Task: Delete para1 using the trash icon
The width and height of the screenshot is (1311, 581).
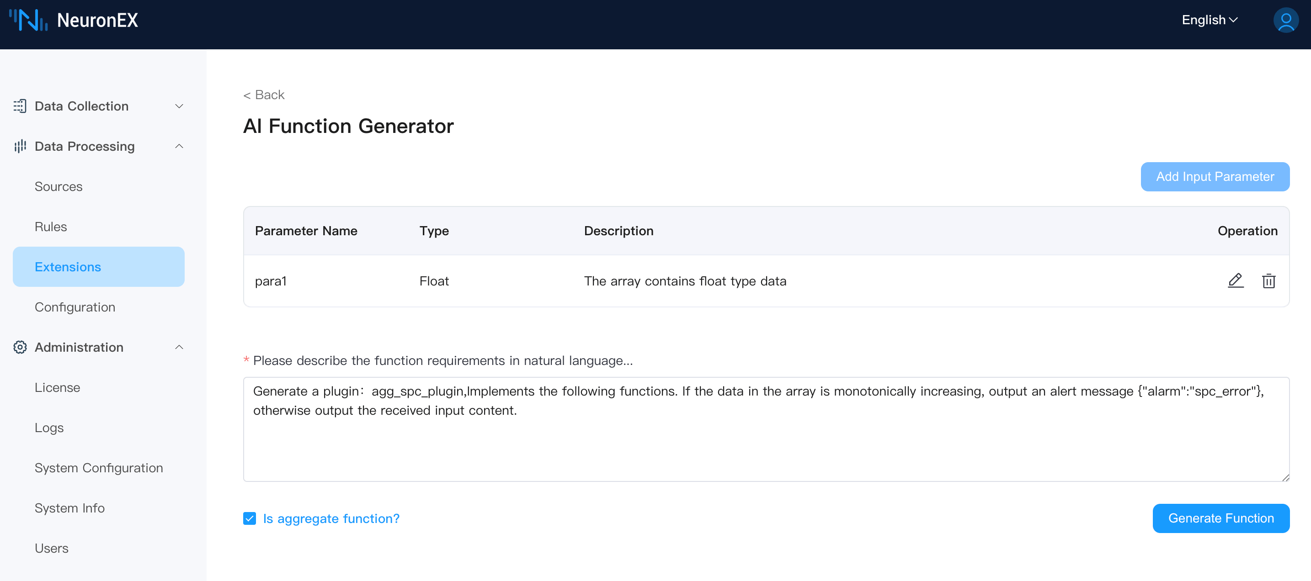Action: [1268, 281]
